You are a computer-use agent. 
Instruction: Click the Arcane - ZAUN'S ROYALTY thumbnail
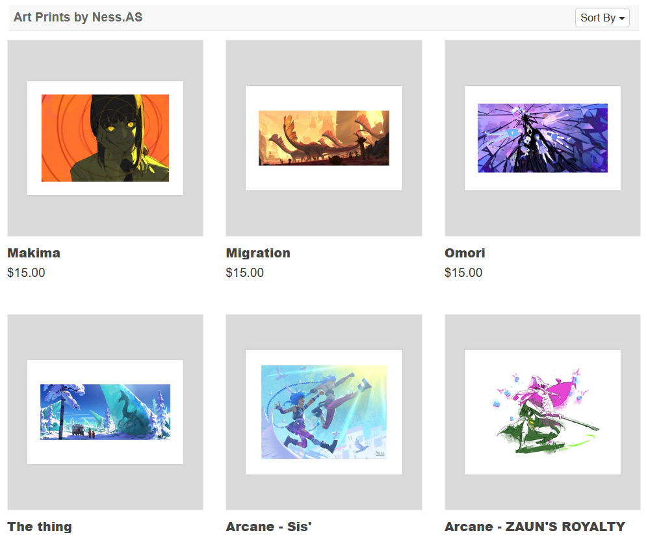point(543,411)
